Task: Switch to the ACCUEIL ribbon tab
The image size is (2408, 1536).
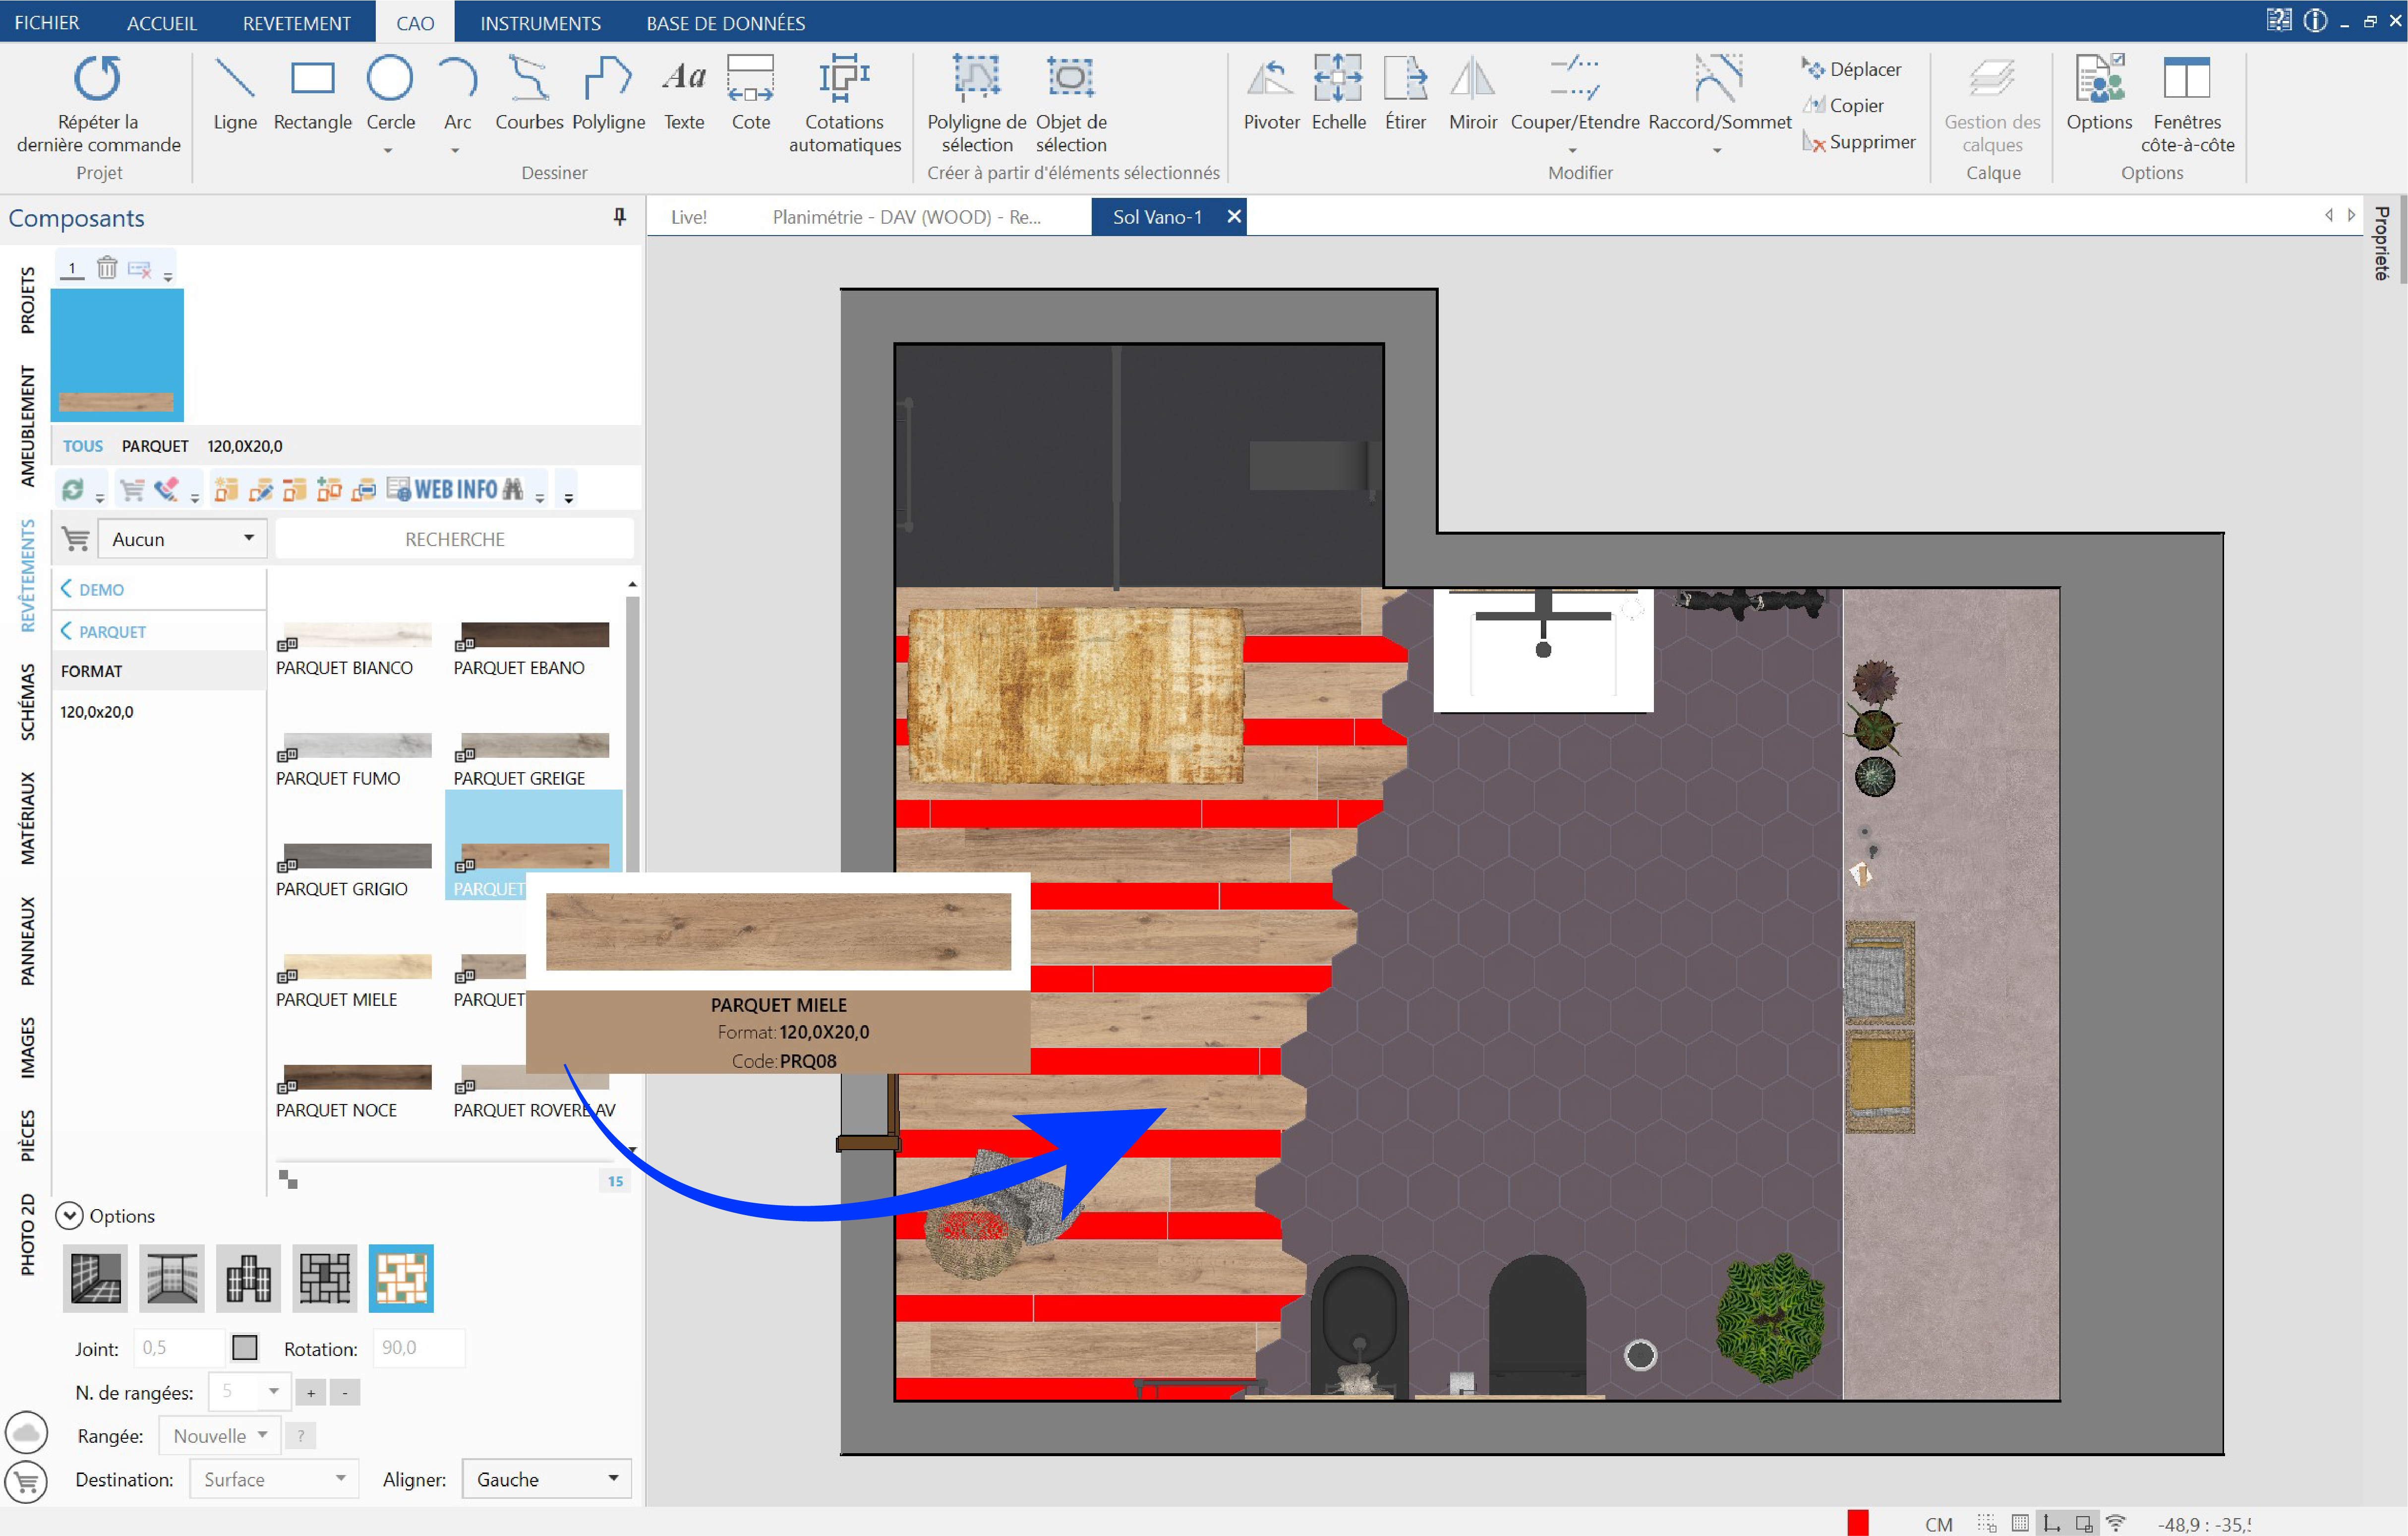Action: (x=162, y=22)
